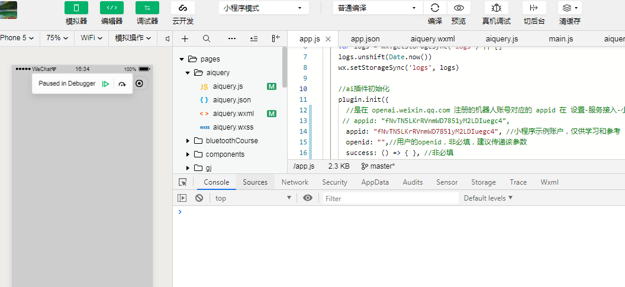Open the Default levels log dropdown

point(488,198)
